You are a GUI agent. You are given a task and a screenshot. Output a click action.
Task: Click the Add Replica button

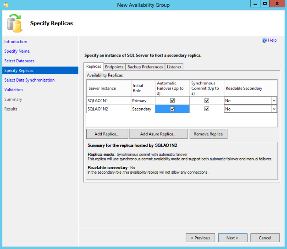coord(107,134)
